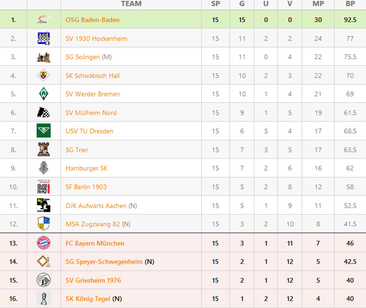Open the MSA Zugzwang 82 team link

93,224
